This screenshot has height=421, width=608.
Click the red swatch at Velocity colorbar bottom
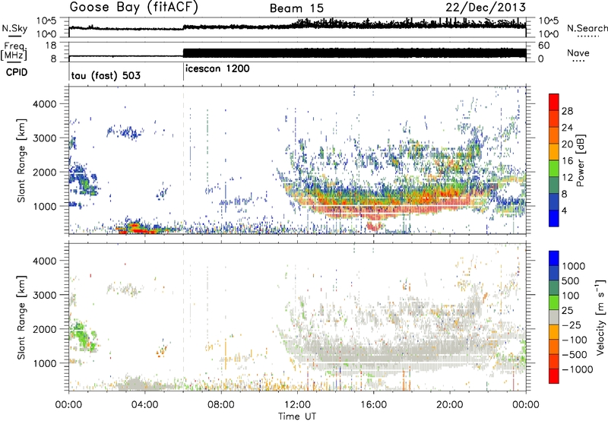pyautogui.click(x=554, y=376)
